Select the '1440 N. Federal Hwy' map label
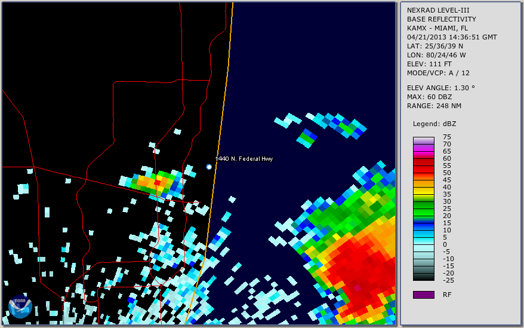This screenshot has height=328, width=524. pos(244,159)
